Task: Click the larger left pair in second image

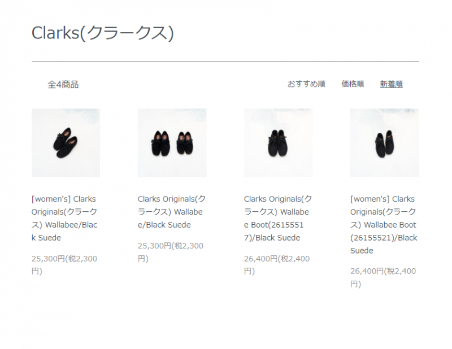Action: coord(160,143)
